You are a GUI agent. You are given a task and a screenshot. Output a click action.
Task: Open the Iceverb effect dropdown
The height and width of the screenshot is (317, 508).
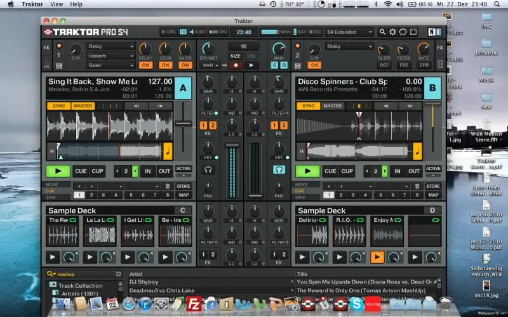tap(111, 56)
